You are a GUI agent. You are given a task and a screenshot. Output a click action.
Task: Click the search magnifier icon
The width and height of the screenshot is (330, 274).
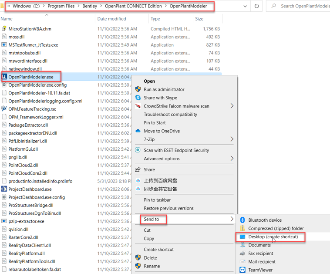click(x=273, y=6)
